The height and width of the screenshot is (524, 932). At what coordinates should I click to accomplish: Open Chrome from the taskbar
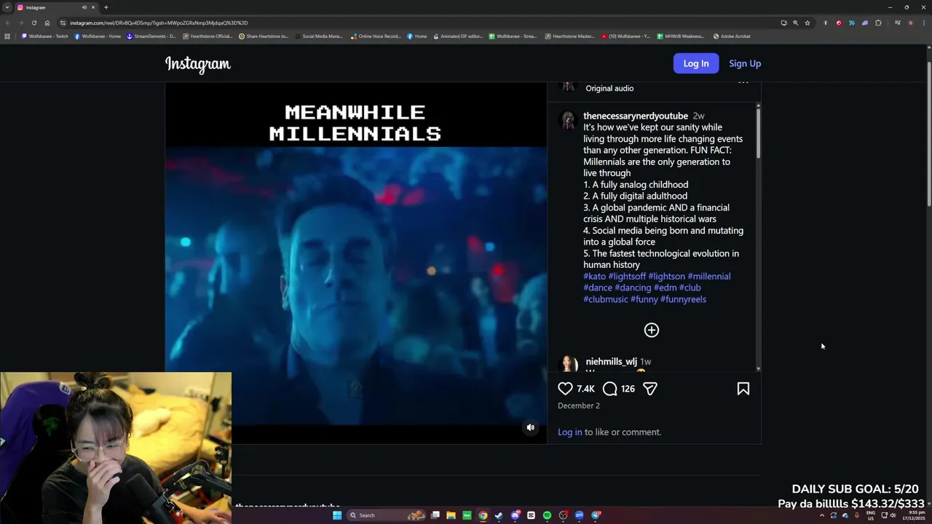tap(483, 515)
